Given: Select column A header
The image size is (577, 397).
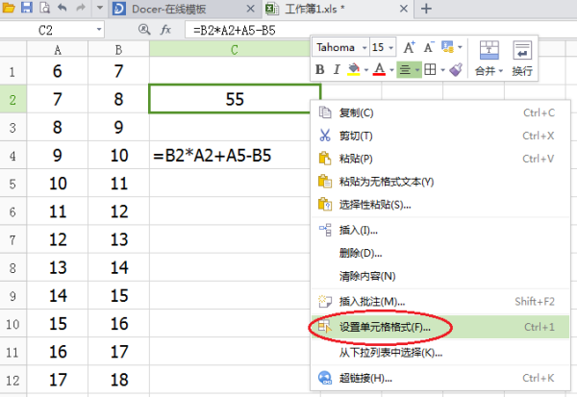Looking at the screenshot, I should coord(58,49).
